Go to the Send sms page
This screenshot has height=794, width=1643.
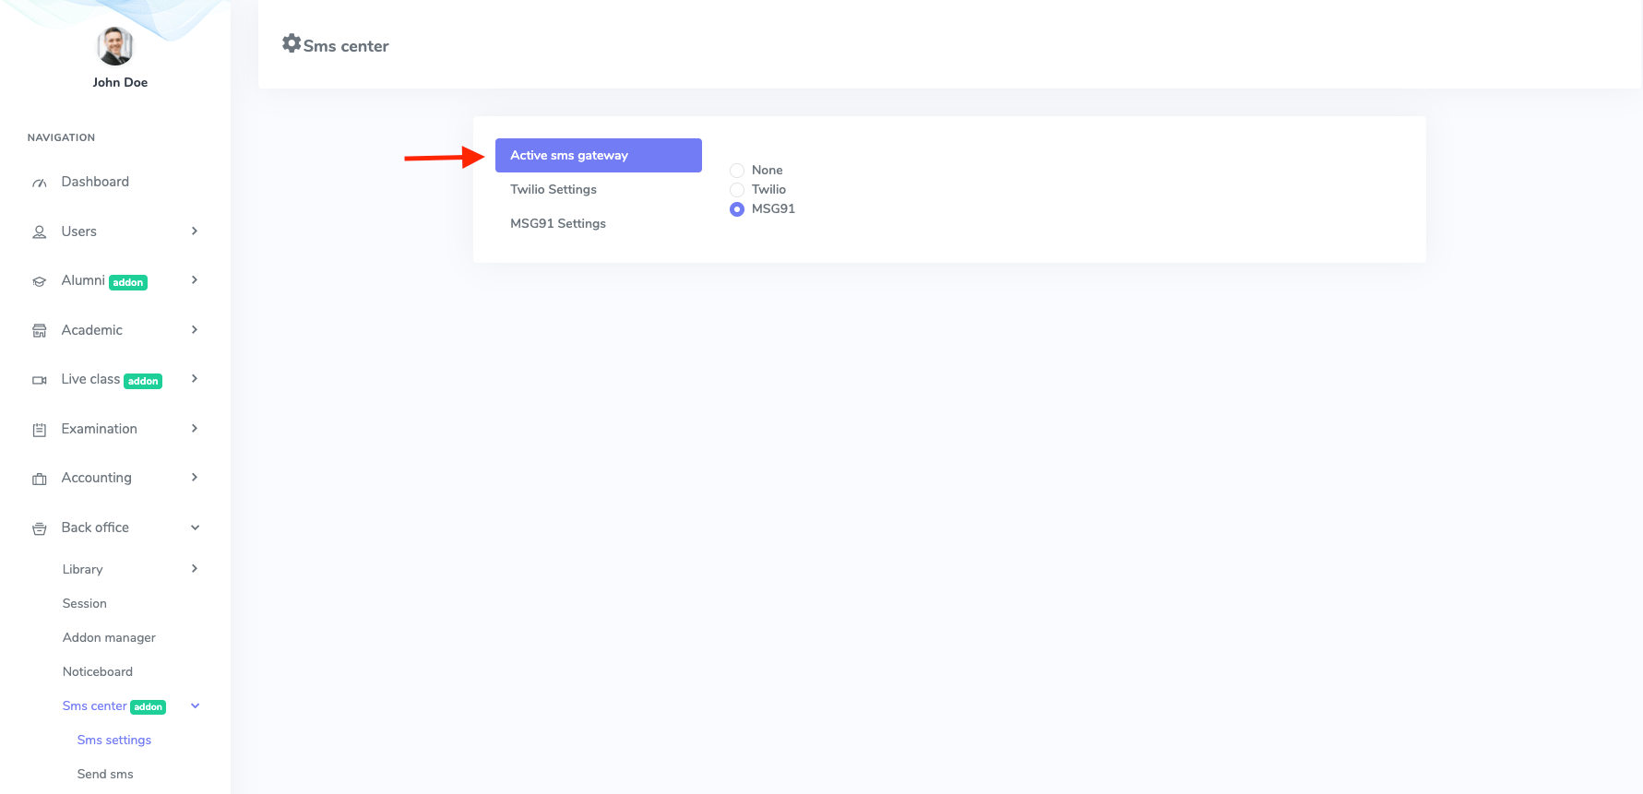click(x=104, y=774)
